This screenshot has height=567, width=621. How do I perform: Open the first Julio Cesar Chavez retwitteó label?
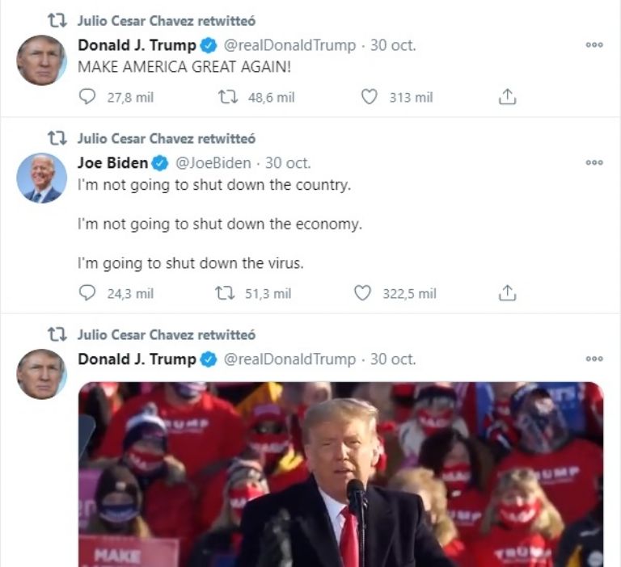point(167,20)
